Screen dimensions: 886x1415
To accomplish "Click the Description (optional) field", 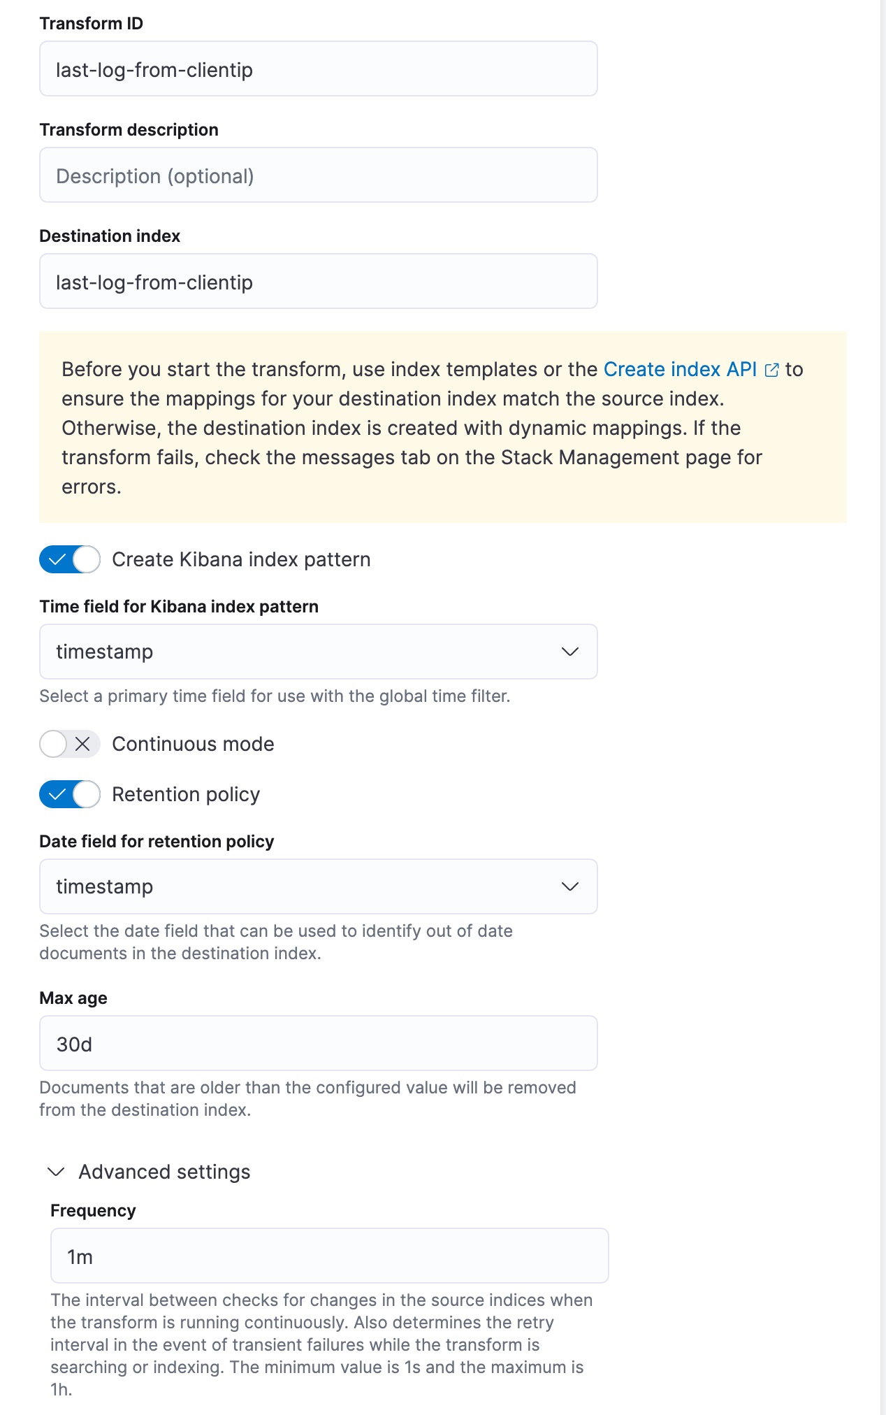I will coord(318,175).
